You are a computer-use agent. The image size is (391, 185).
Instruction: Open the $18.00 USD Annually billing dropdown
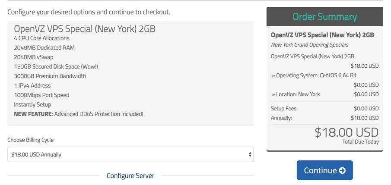(x=130, y=154)
